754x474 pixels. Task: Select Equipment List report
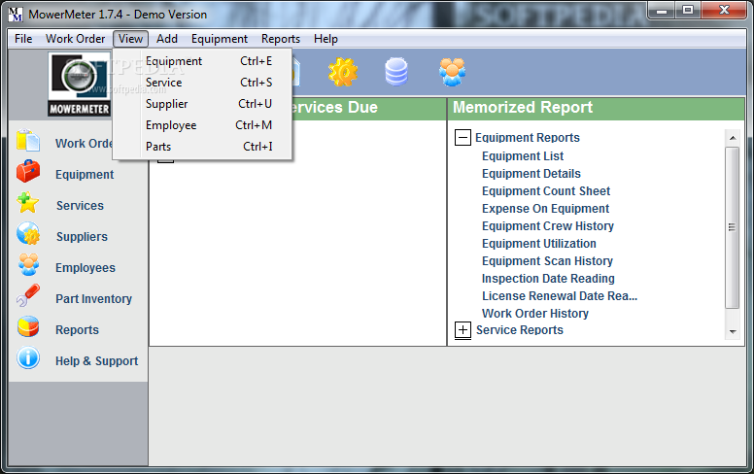coord(523,156)
